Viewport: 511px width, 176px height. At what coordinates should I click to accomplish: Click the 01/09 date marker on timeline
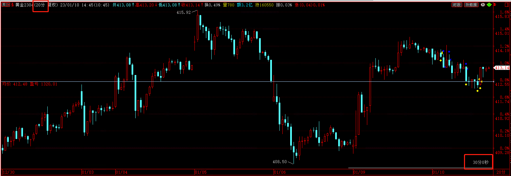[359, 172]
